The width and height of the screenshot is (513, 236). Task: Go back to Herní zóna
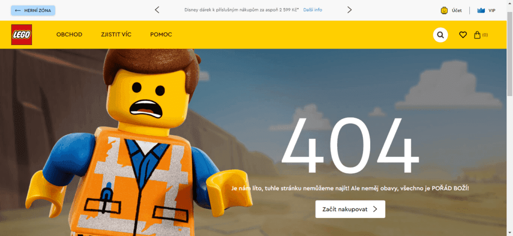click(x=33, y=10)
